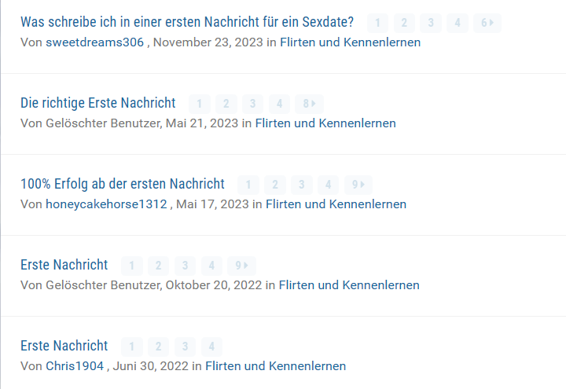
Task: Open '100% Erfolg ab der ersten Nachricht' thread
Action: (123, 184)
